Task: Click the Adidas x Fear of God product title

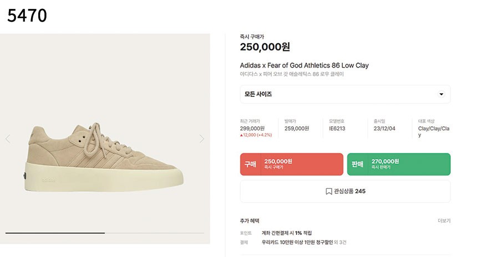Action: point(304,65)
